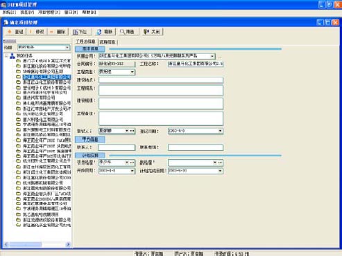Viewport: 342px width, 258px height.
Task: Open the 视图(V) menu
Action: [27, 12]
